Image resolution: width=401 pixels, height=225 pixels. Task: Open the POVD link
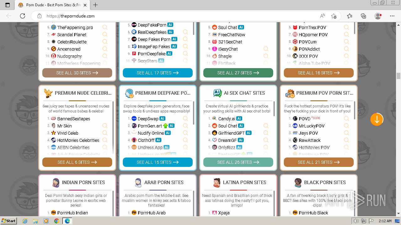pyautogui.click(x=305, y=119)
